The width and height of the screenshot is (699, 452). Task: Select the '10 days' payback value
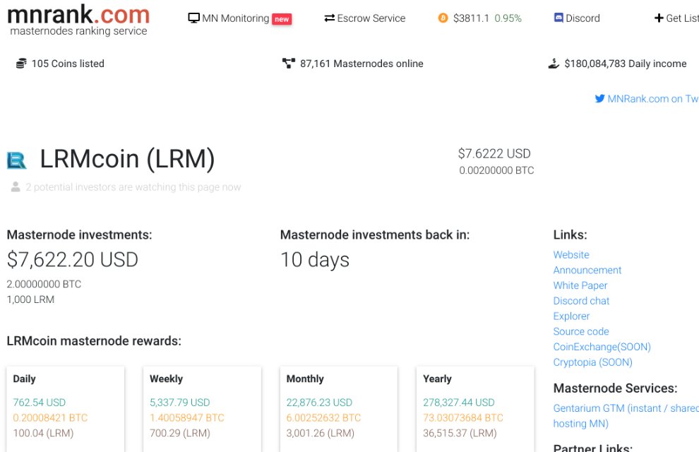point(315,259)
